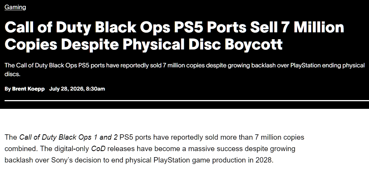This screenshot has height=172, width=369.
Task: Open the Gaming category link
Action: coord(15,7)
